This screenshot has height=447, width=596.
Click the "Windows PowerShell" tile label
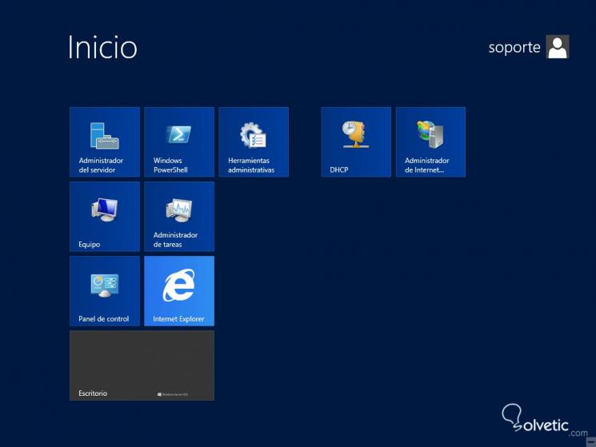click(168, 166)
